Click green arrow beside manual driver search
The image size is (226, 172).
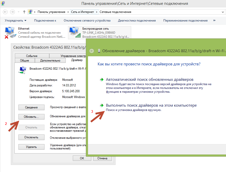click(102, 105)
